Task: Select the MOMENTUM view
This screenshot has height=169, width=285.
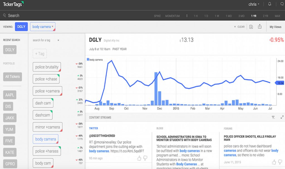Action: tap(172, 16)
